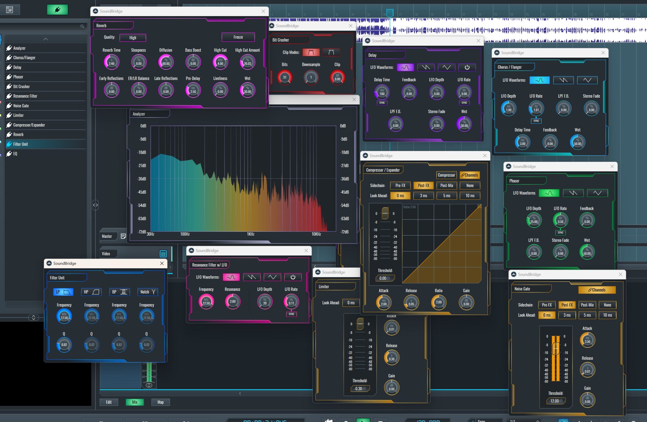Click the timeline playhead marker

coord(390,13)
